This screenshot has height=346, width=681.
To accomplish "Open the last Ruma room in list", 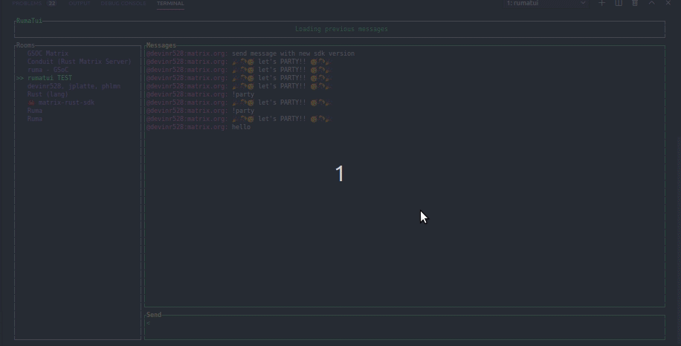I will tap(35, 119).
